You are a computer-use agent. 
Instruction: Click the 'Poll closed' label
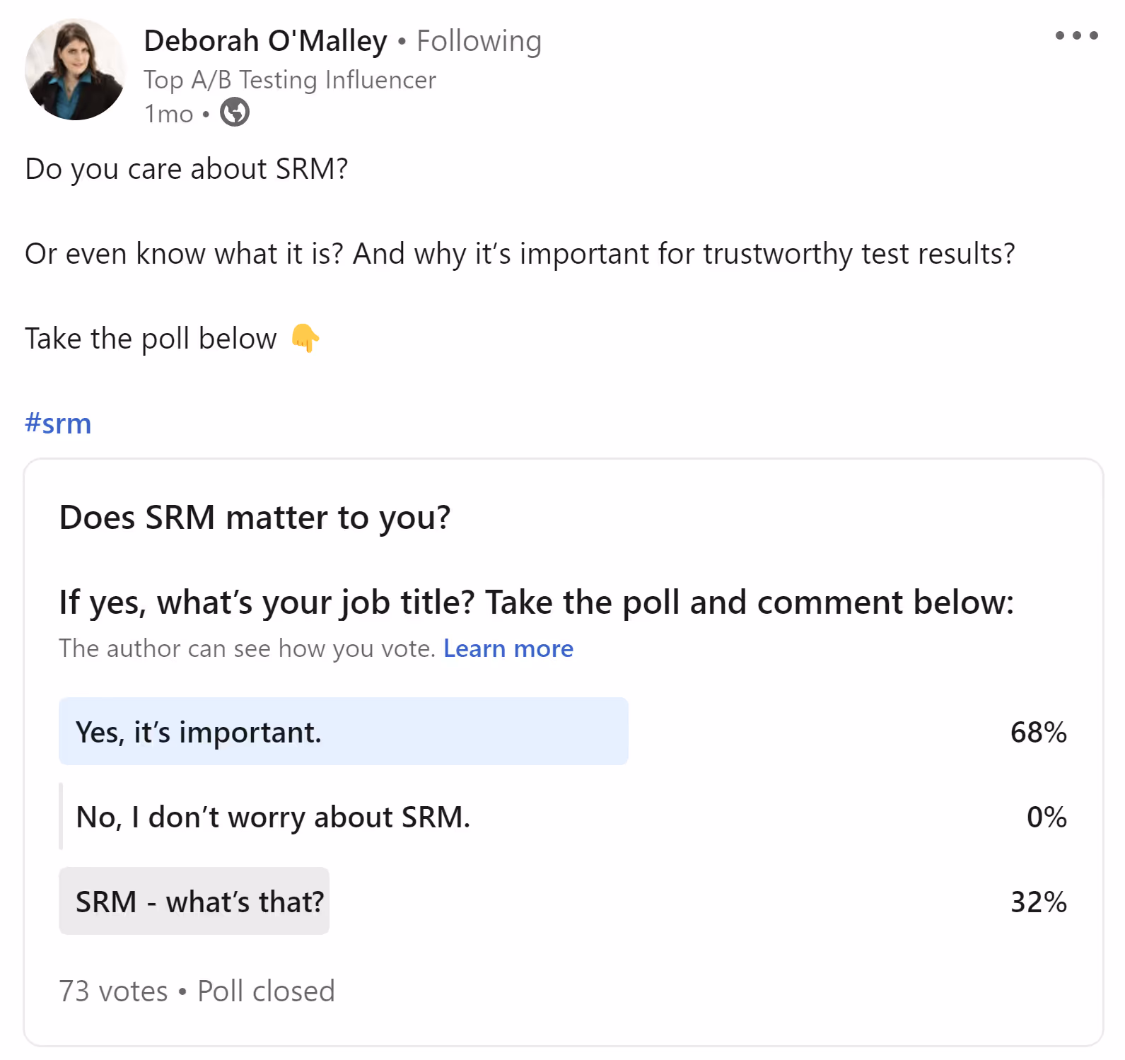coord(265,990)
